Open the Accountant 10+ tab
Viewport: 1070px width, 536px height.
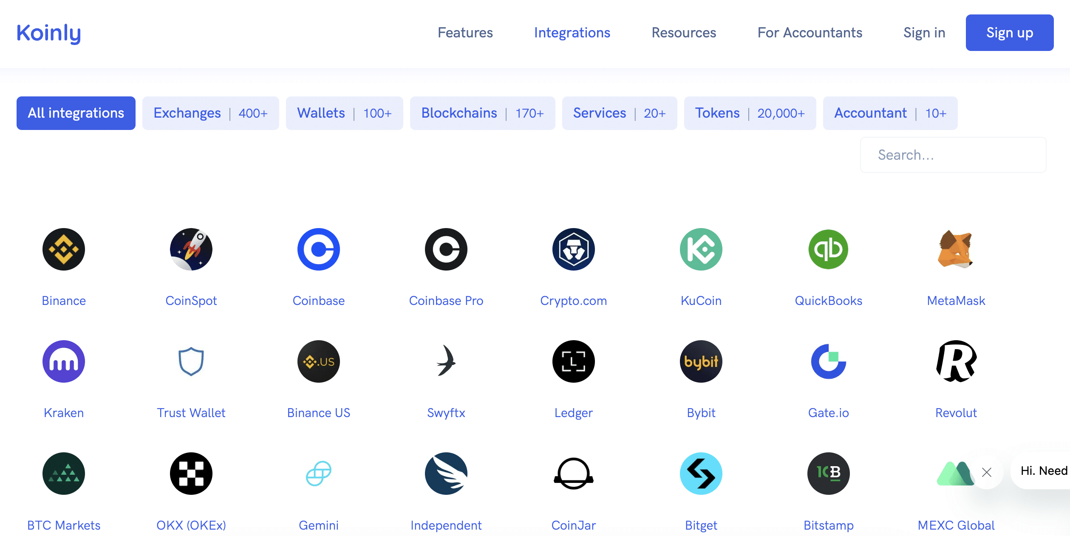(890, 113)
